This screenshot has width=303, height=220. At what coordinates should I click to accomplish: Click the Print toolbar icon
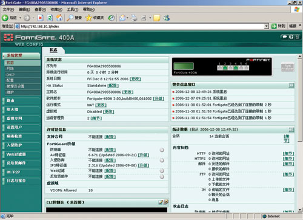134,18
